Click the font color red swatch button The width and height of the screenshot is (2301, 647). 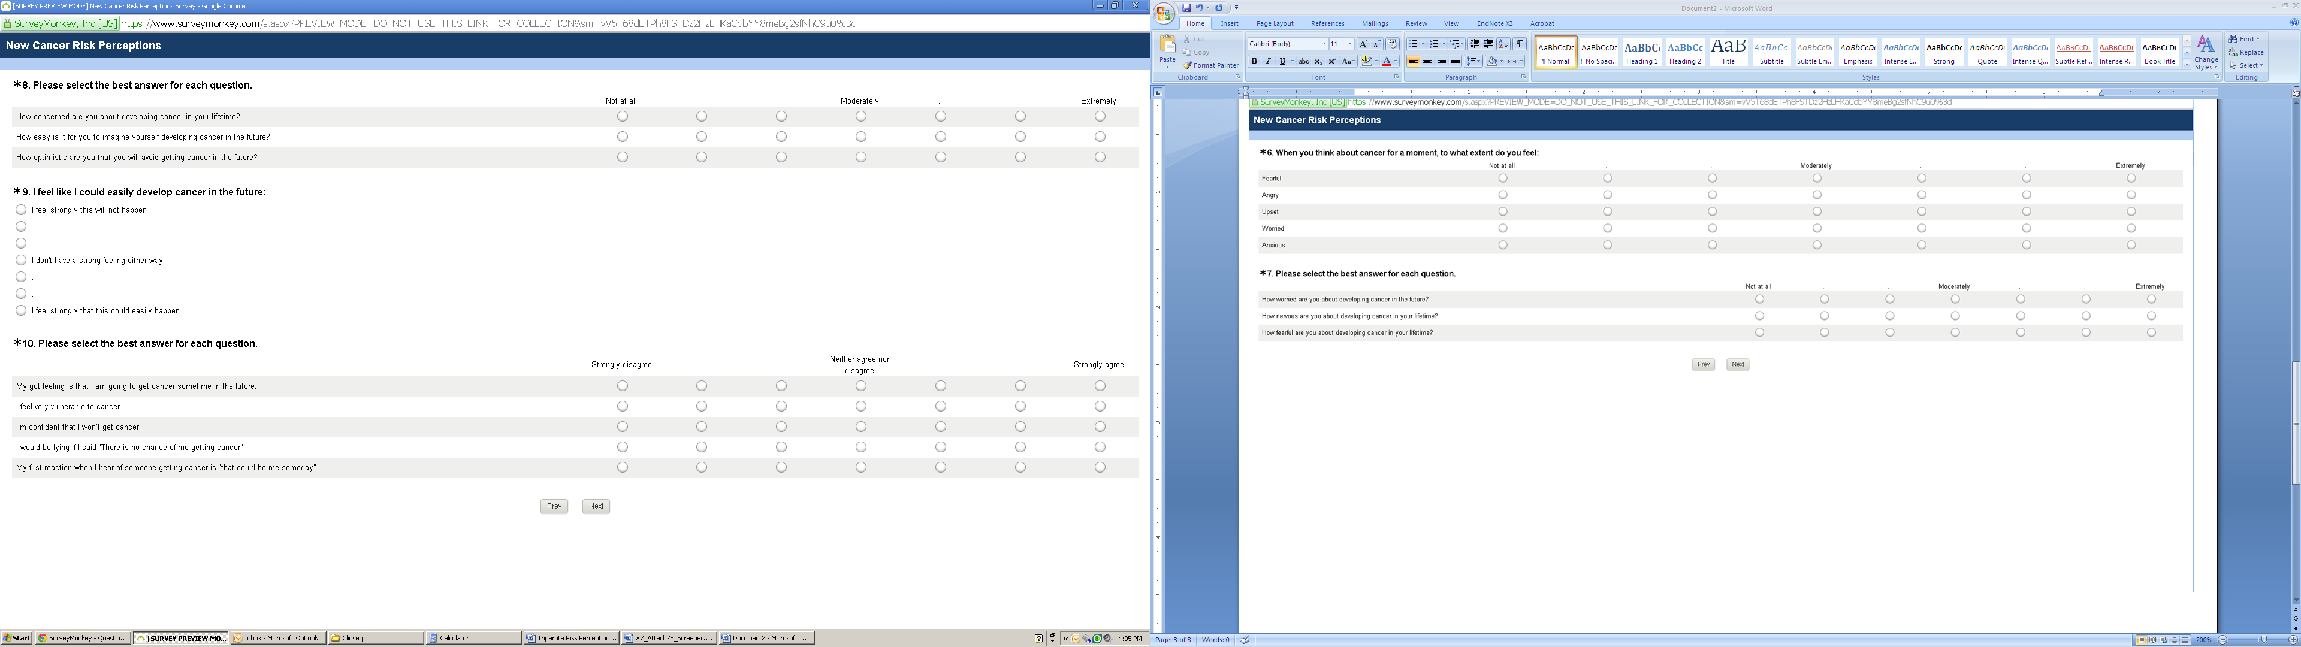[1387, 62]
